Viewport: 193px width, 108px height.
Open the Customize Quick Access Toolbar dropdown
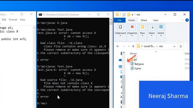point(133,15)
